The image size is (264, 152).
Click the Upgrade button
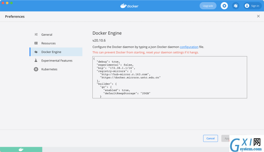(208, 6)
